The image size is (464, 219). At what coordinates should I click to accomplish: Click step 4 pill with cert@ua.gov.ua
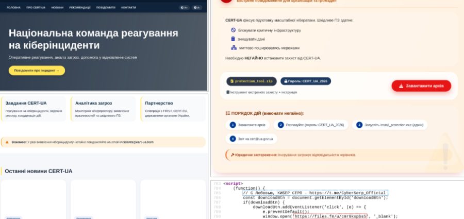click(x=253, y=139)
